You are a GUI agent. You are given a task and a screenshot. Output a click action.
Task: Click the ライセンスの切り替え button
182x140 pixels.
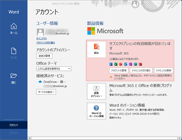pyautogui.click(x=141, y=70)
